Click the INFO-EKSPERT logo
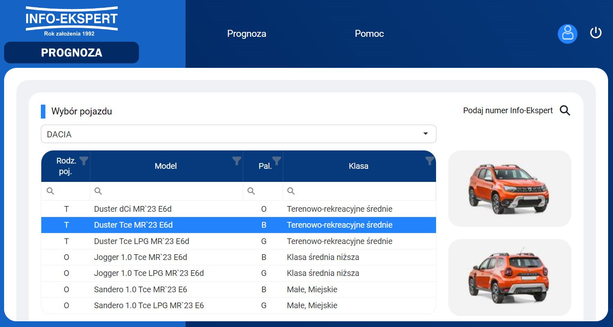Viewport: 613px width, 327px height. click(x=72, y=21)
